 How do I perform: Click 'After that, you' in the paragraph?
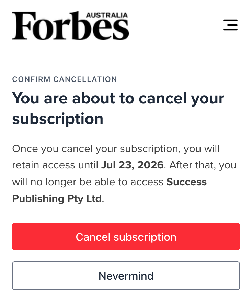click(x=203, y=165)
